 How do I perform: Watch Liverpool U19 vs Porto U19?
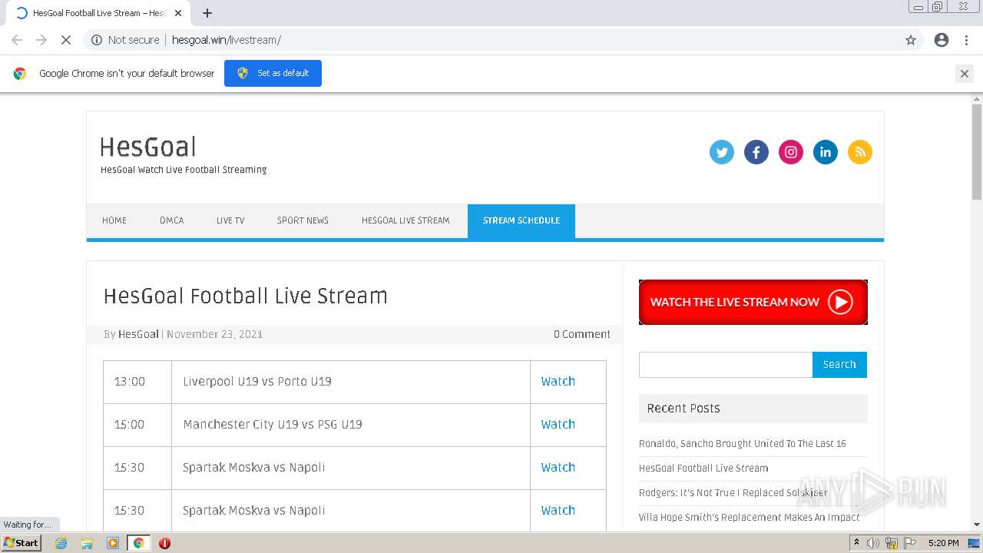[x=558, y=382]
